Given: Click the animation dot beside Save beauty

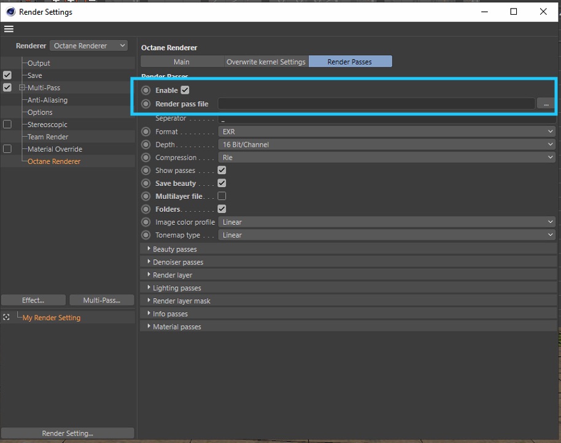Looking at the screenshot, I should [x=146, y=183].
